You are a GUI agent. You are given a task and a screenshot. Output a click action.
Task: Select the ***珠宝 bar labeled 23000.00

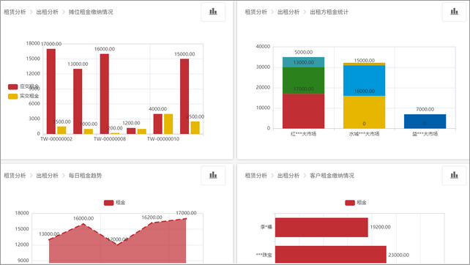pos(331,255)
